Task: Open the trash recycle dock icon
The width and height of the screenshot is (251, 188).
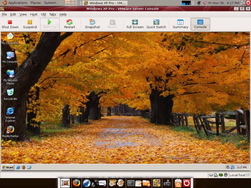Action: pos(178,183)
